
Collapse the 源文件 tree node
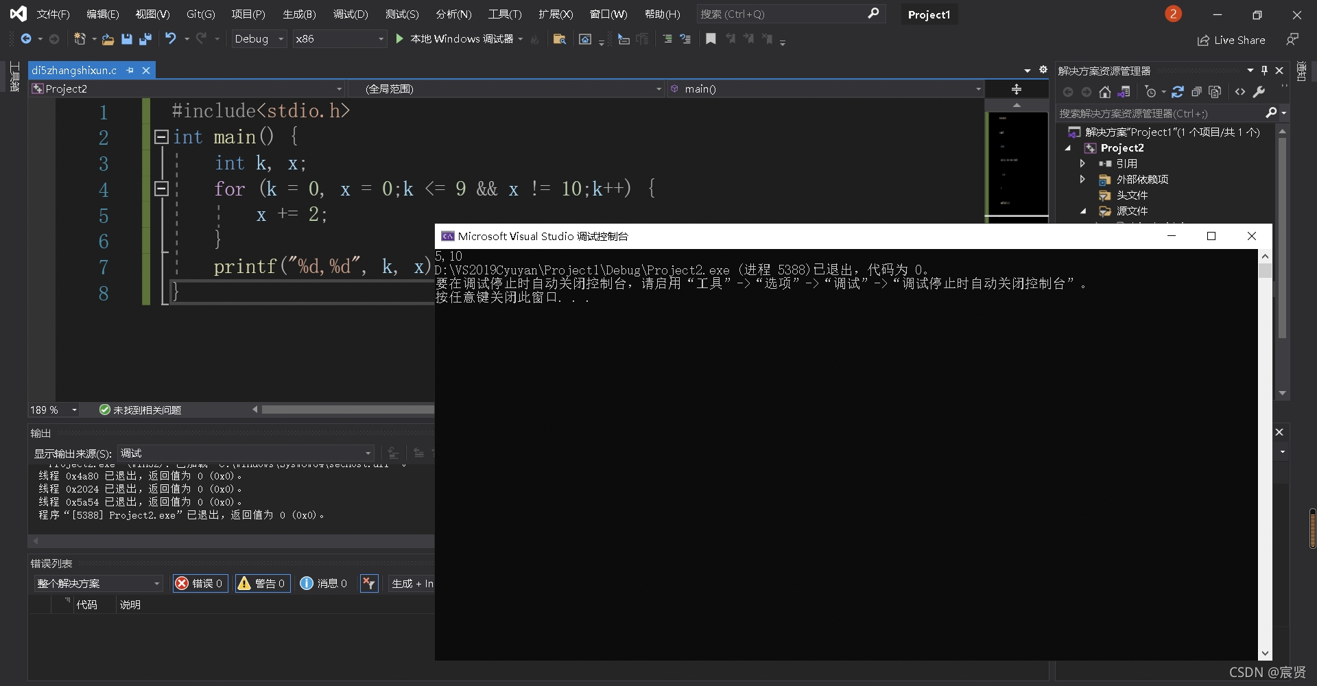pyautogui.click(x=1083, y=211)
